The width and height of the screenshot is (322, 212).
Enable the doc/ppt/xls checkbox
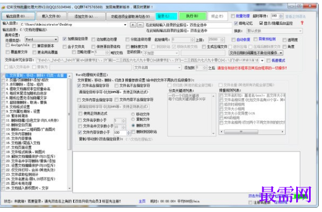click(8, 45)
